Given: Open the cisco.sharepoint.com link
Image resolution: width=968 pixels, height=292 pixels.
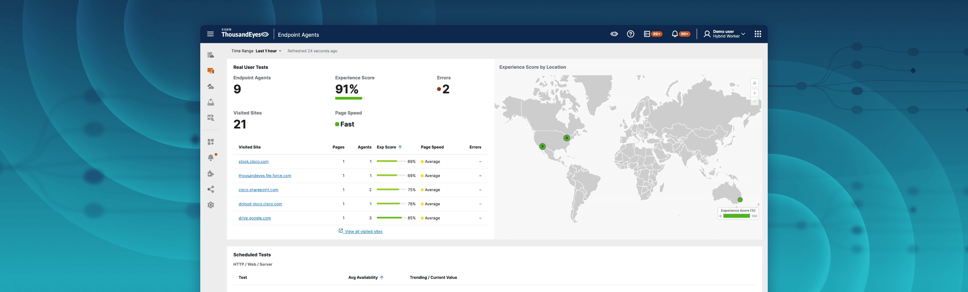Looking at the screenshot, I should 258,190.
